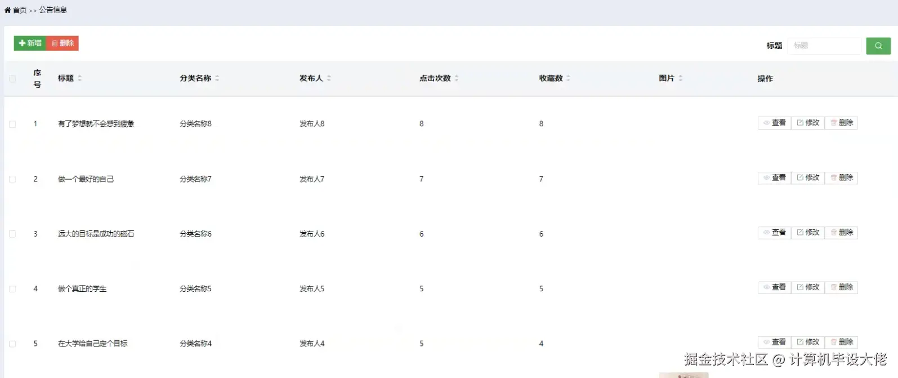This screenshot has height=378, width=898.
Task: Sort by 标题 column arrows
Action: [x=80, y=78]
